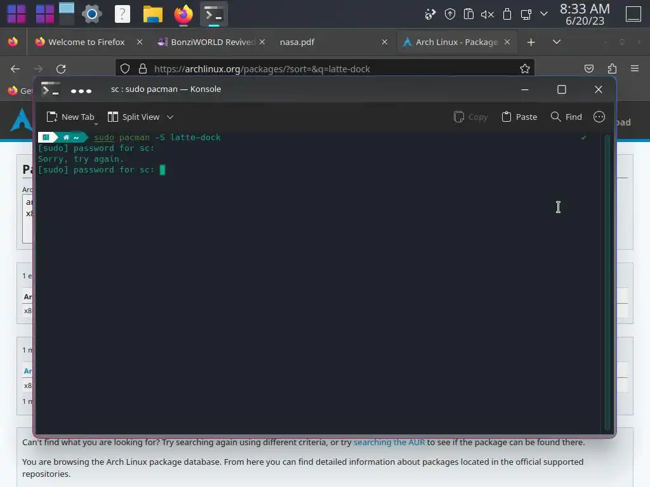Switch to Welcome to Firefox tab
650x487 pixels.
(x=86, y=42)
